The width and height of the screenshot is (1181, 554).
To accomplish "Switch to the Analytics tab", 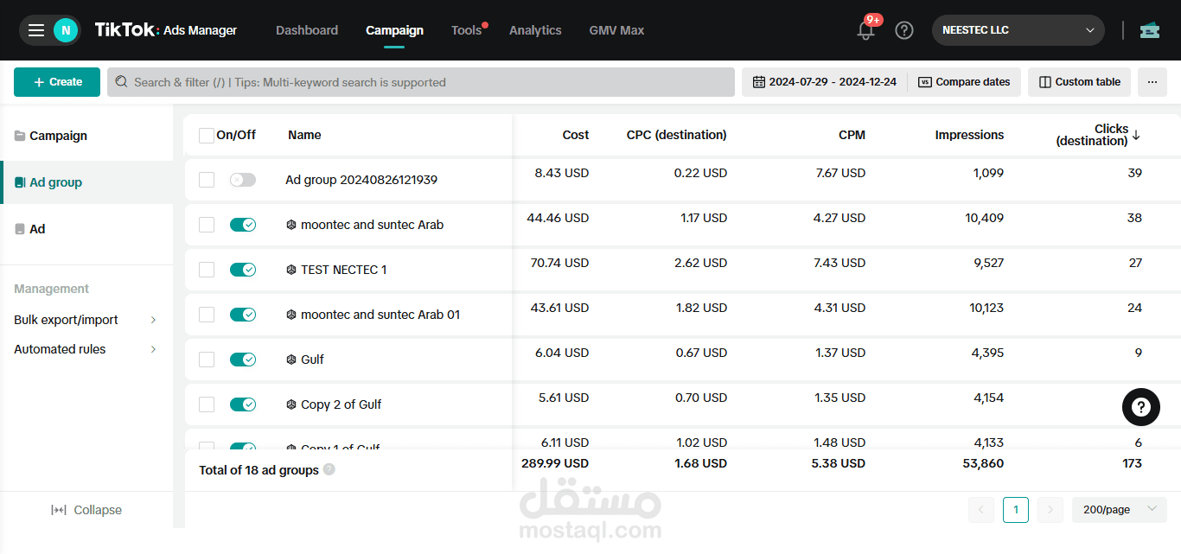I will (x=535, y=30).
